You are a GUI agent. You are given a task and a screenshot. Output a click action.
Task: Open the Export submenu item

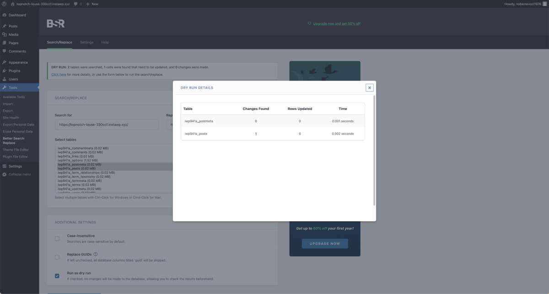(8, 111)
